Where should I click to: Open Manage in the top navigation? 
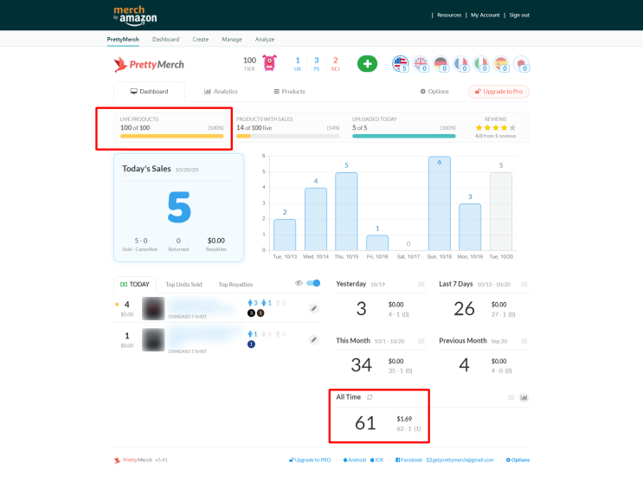(232, 40)
